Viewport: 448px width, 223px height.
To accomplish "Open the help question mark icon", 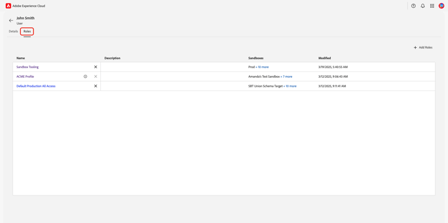I will [413, 6].
